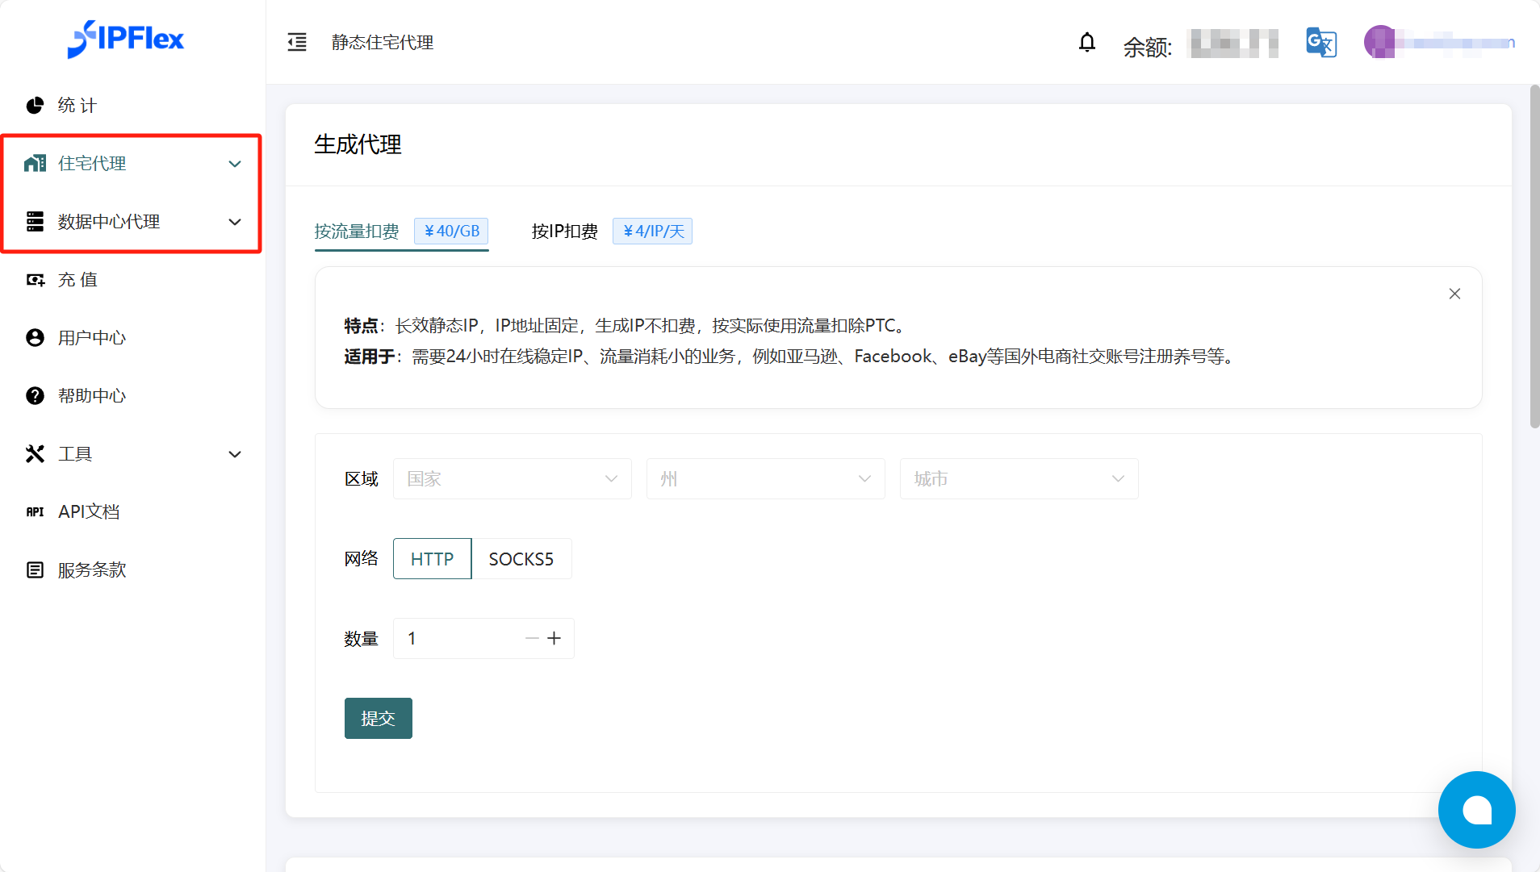Dismiss the feature info notice
Viewport: 1540px width, 872px height.
pos(1454,294)
